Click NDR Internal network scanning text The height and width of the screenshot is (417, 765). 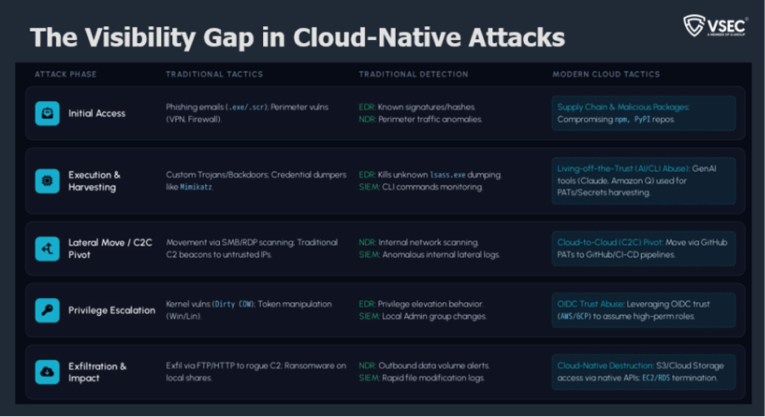click(419, 243)
